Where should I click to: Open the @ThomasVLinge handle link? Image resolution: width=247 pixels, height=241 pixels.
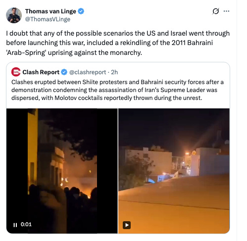pyautogui.click(x=48, y=19)
